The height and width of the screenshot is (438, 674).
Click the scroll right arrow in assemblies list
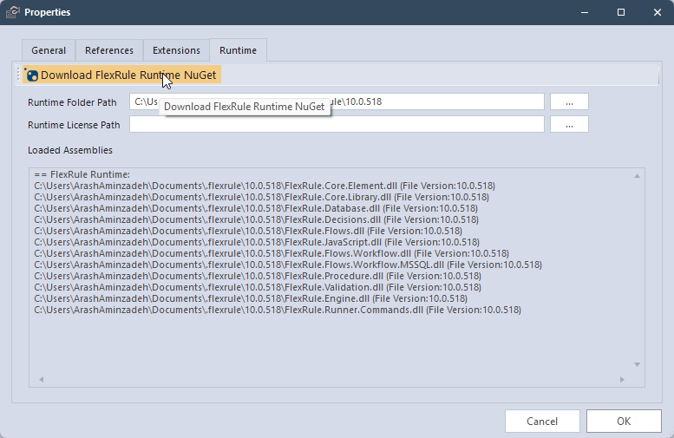[622, 380]
